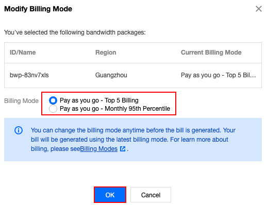Select the Top 5 Billing radio button

(53, 100)
